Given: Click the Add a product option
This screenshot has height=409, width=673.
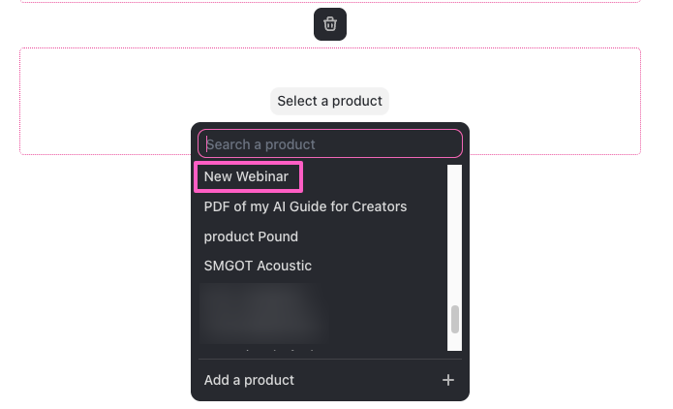Looking at the screenshot, I should coord(250,380).
